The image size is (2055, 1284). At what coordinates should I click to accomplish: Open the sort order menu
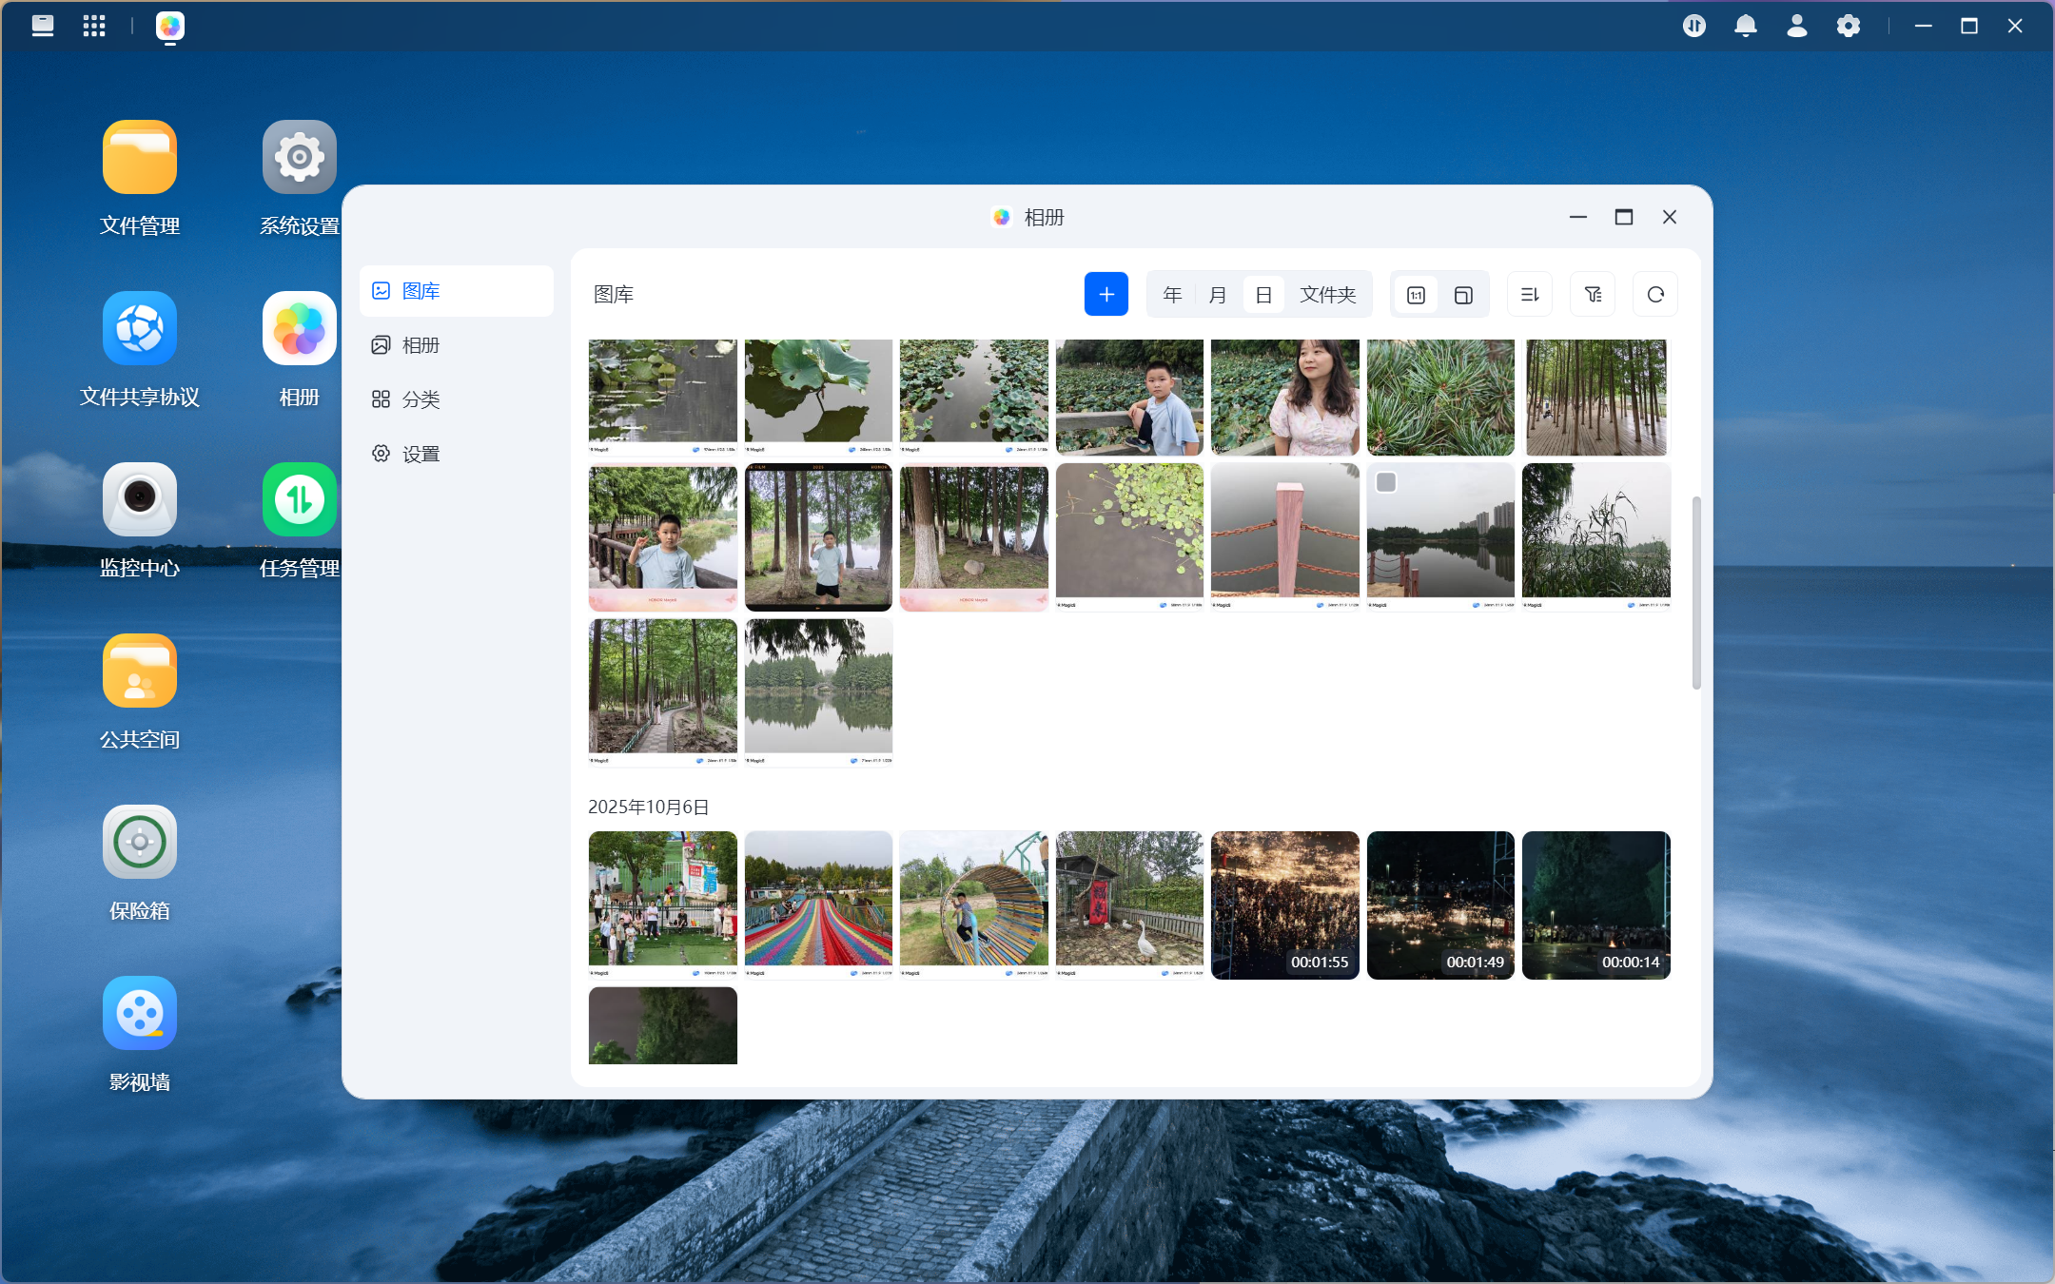tap(1530, 295)
